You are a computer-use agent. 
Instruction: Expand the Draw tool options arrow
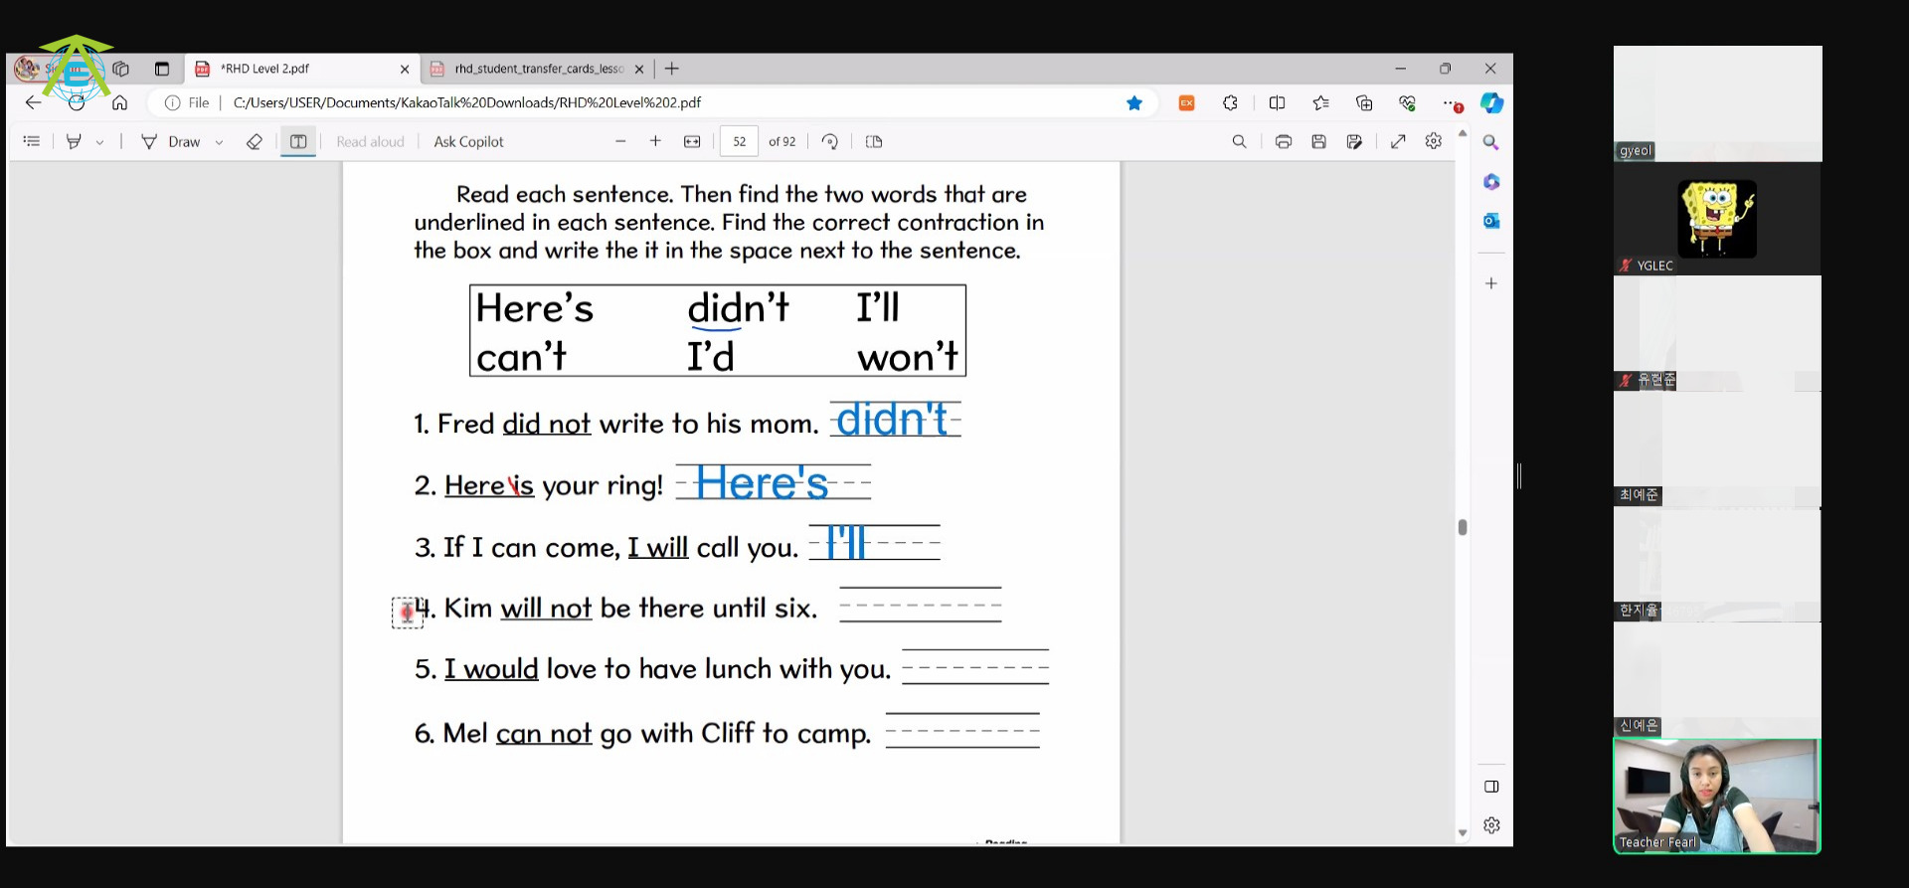pos(219,142)
